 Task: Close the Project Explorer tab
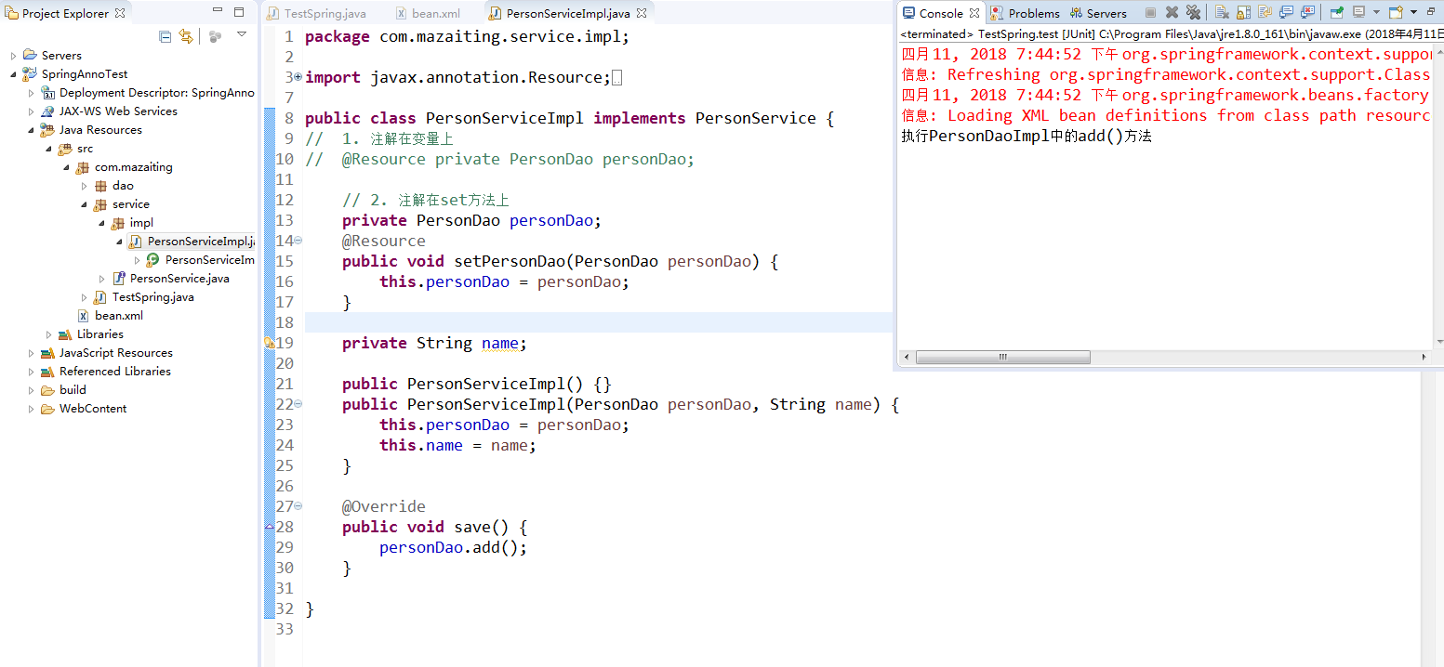pos(120,13)
